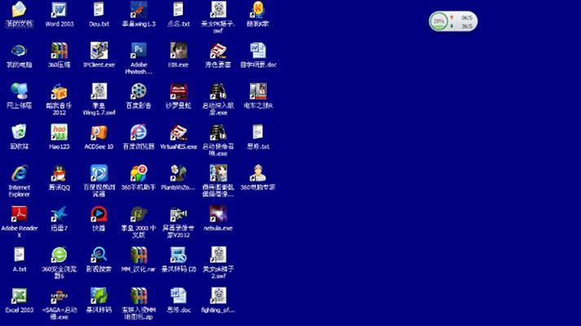Select the 快播 player shortcut
The height and width of the screenshot is (326, 581).
coord(99,214)
